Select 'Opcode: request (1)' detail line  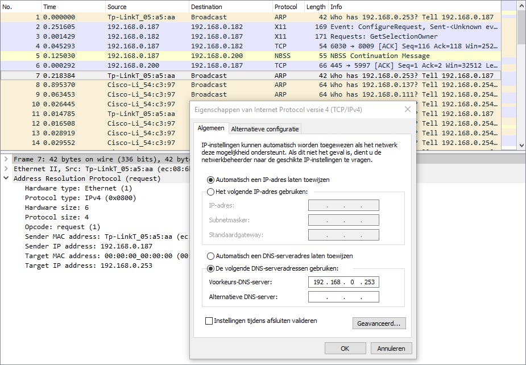63,227
